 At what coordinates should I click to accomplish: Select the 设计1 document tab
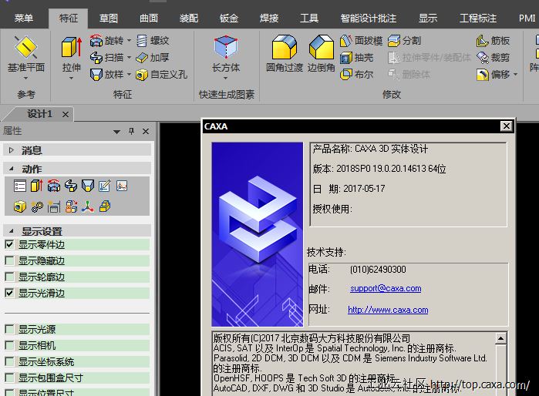[x=40, y=114]
